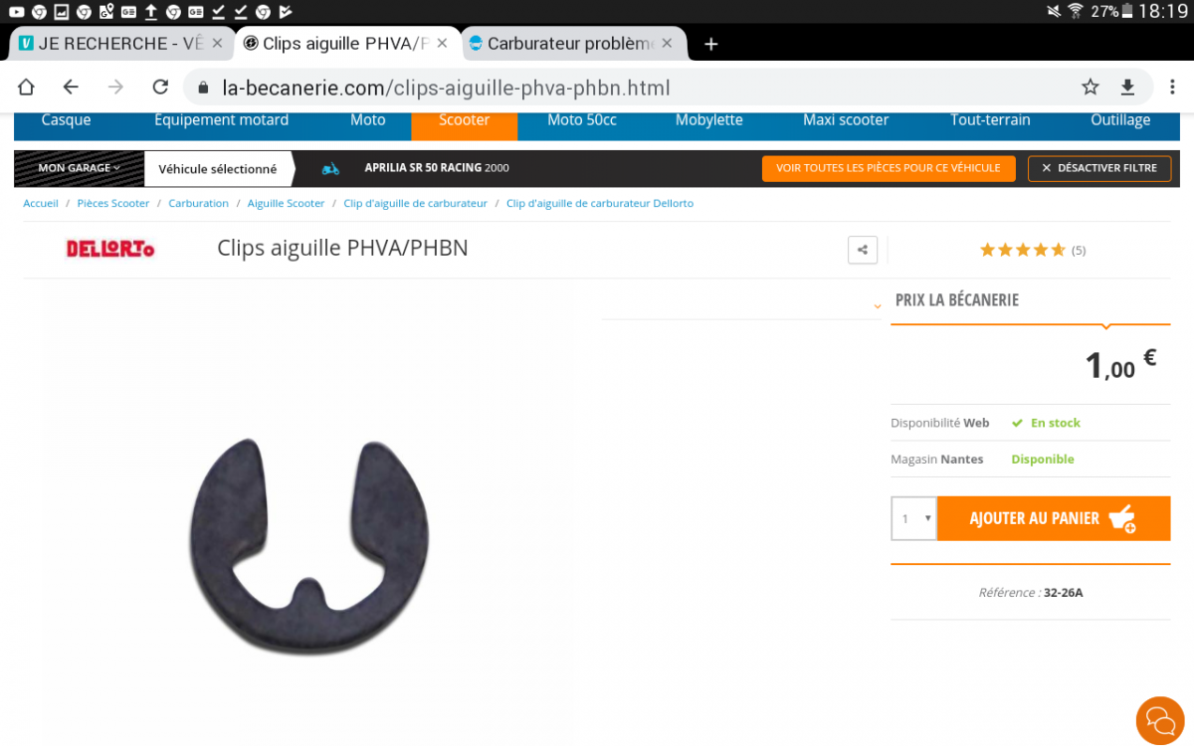Viewport: 1194px width, 746px height.
Task: Click DÉSACTIVER FILTRE button
Action: click(x=1099, y=168)
